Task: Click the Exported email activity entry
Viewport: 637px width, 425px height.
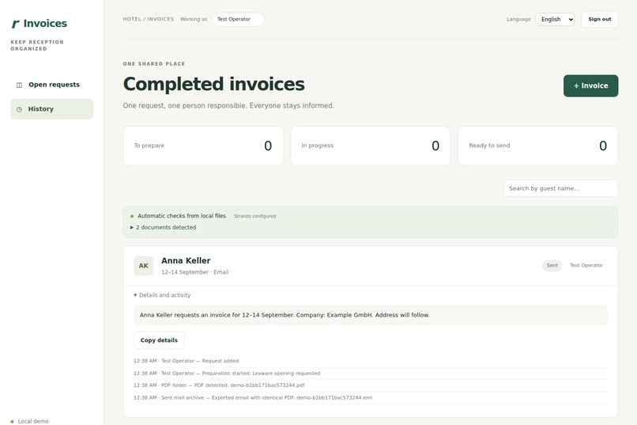Action: click(x=253, y=398)
